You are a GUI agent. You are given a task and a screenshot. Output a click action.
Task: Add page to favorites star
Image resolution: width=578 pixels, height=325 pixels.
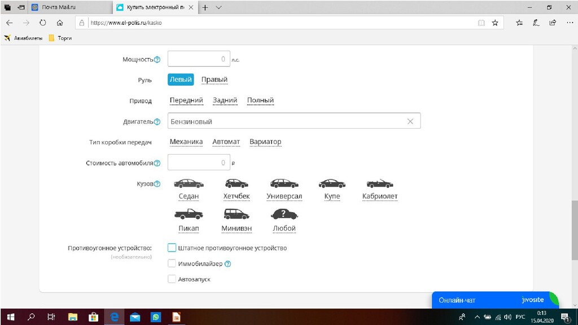[495, 23]
